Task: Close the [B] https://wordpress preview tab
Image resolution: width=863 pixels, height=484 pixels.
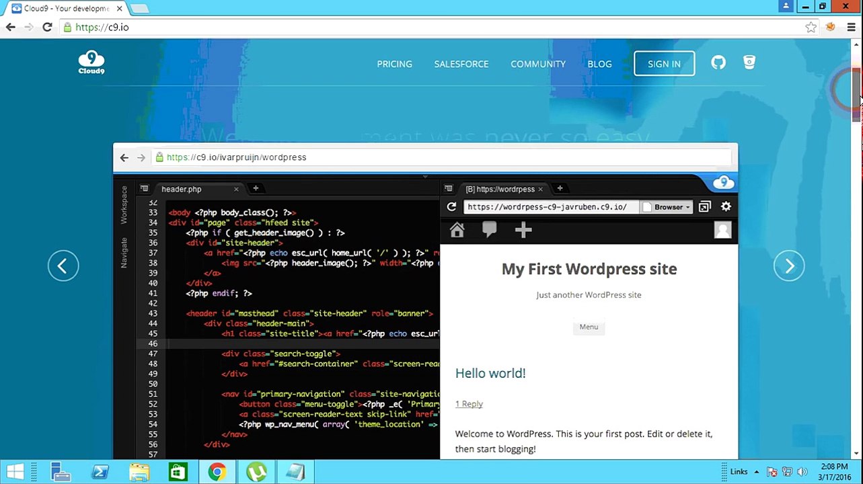Action: click(541, 190)
